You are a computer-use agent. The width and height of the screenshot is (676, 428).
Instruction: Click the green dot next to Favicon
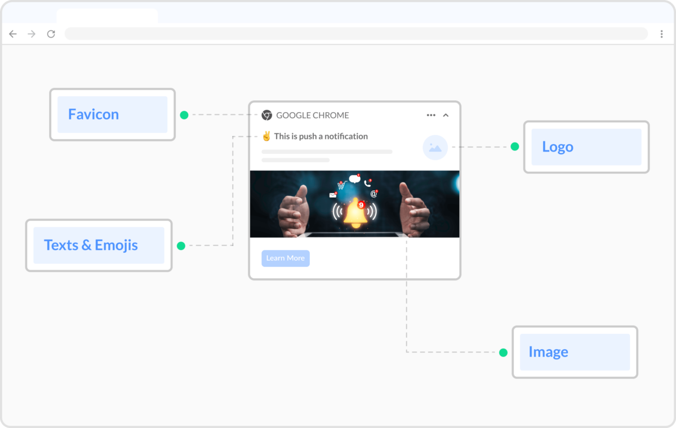183,114
